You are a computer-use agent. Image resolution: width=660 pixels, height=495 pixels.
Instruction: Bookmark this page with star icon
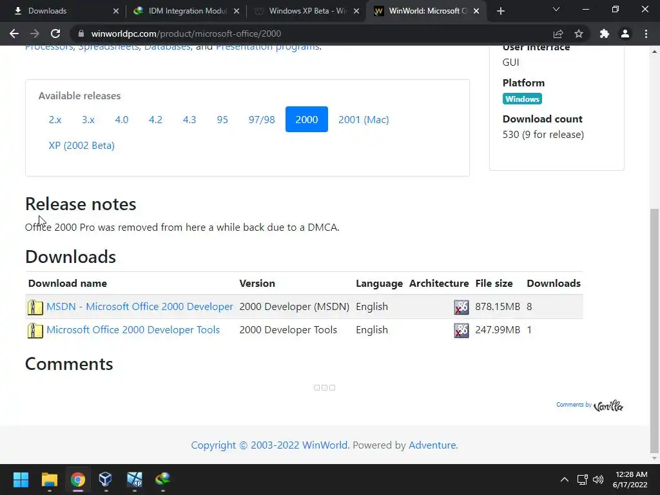click(x=579, y=34)
